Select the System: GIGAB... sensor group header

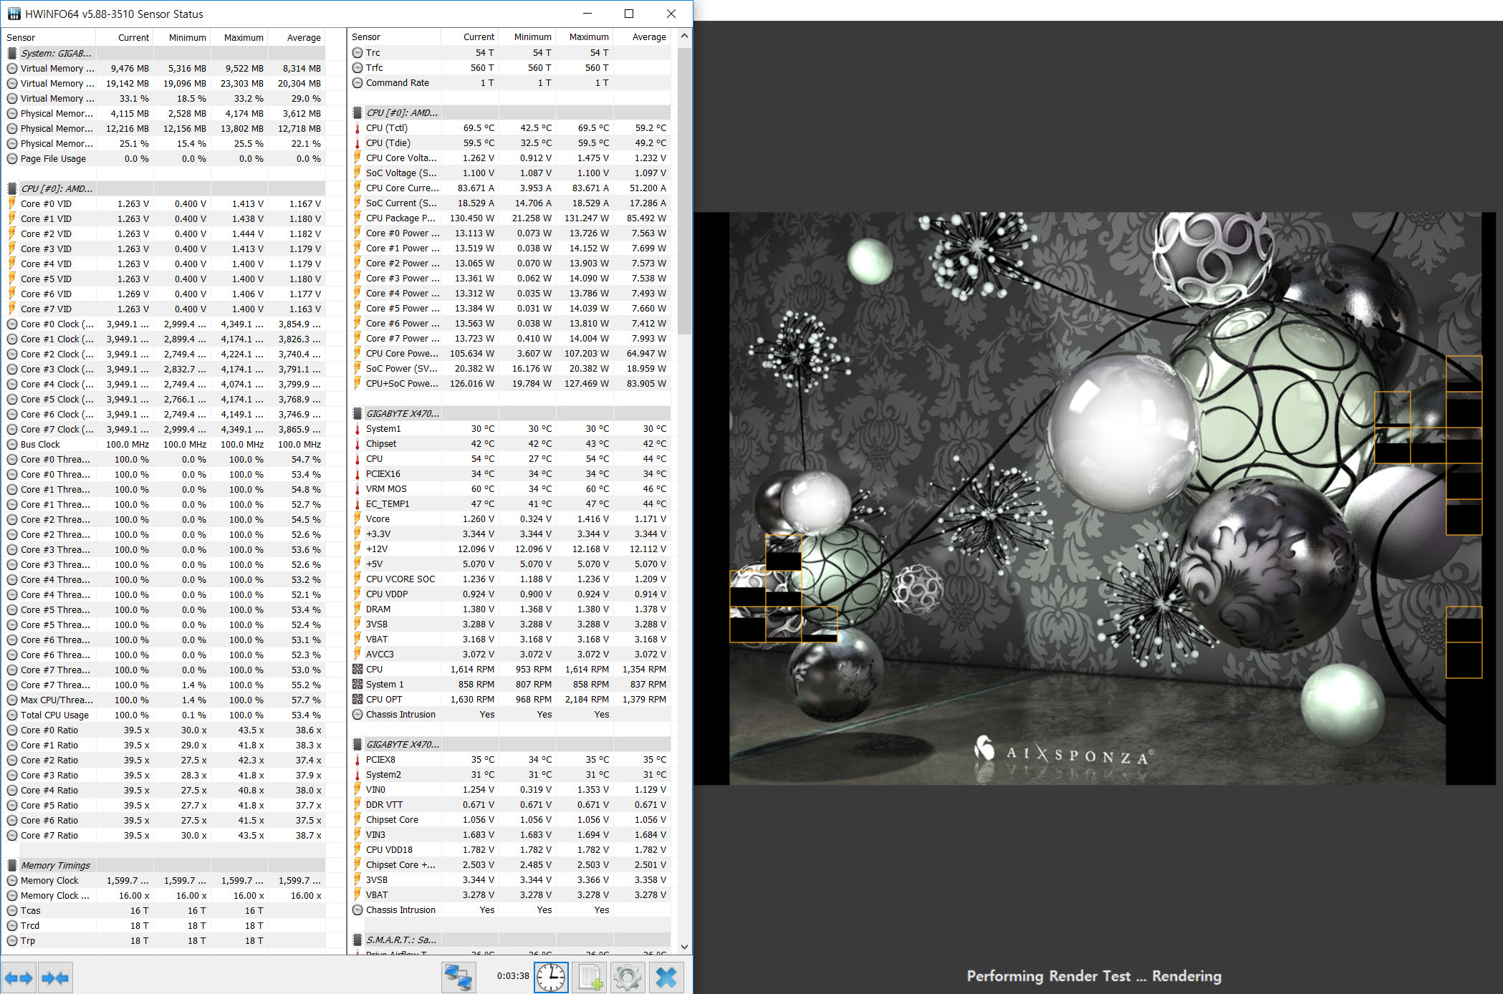click(55, 53)
